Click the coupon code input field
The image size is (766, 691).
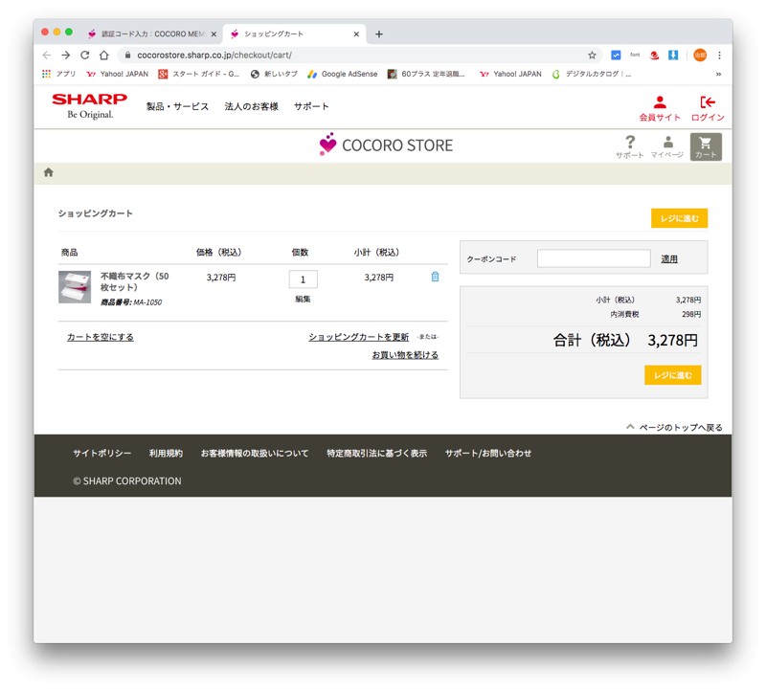click(x=593, y=258)
